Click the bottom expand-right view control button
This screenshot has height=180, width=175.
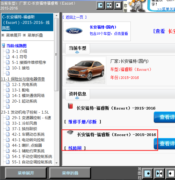click(x=148, y=173)
